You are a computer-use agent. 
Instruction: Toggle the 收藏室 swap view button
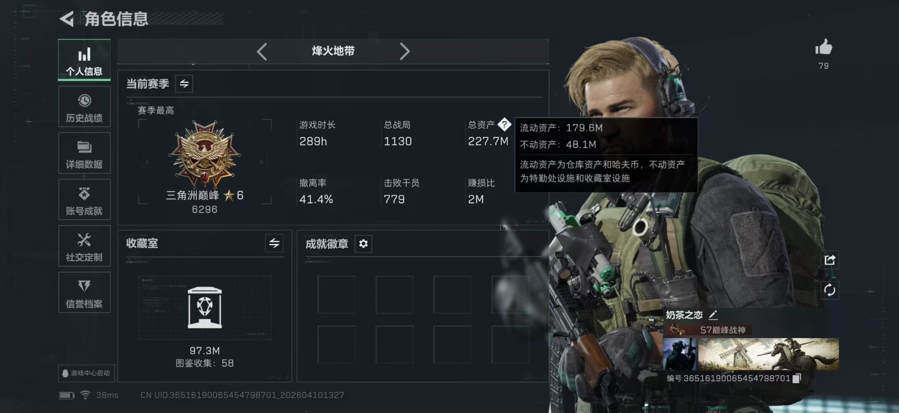tap(274, 243)
